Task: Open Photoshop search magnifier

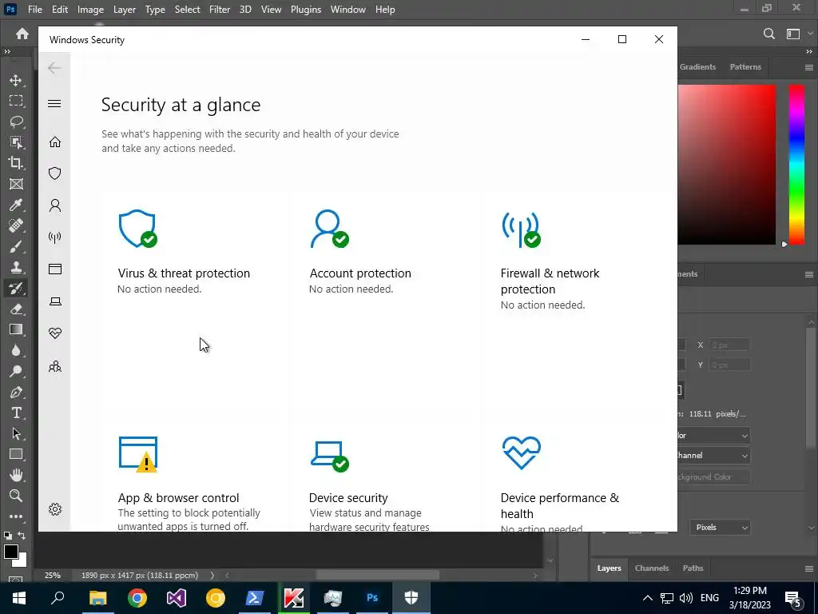Action: [769, 34]
